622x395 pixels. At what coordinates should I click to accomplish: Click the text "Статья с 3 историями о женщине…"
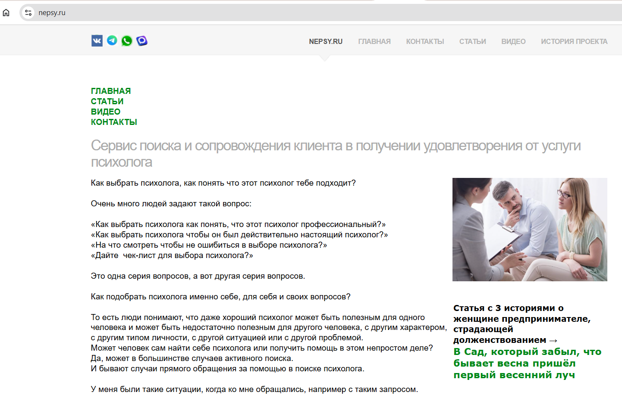click(x=522, y=324)
